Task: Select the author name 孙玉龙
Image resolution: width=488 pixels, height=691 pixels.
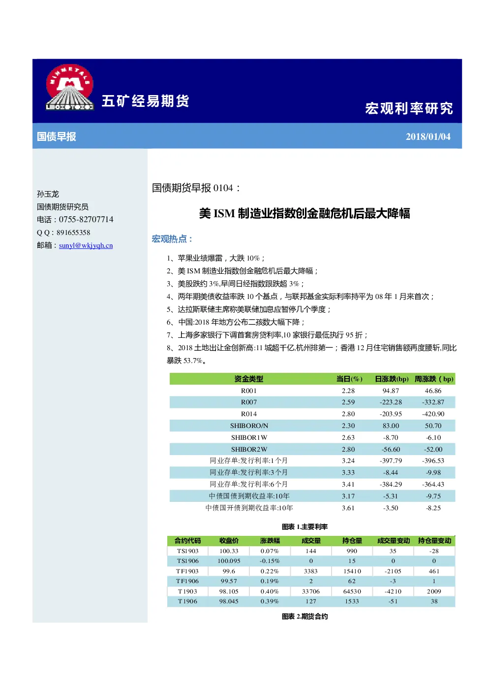Action: pyautogui.click(x=48, y=194)
